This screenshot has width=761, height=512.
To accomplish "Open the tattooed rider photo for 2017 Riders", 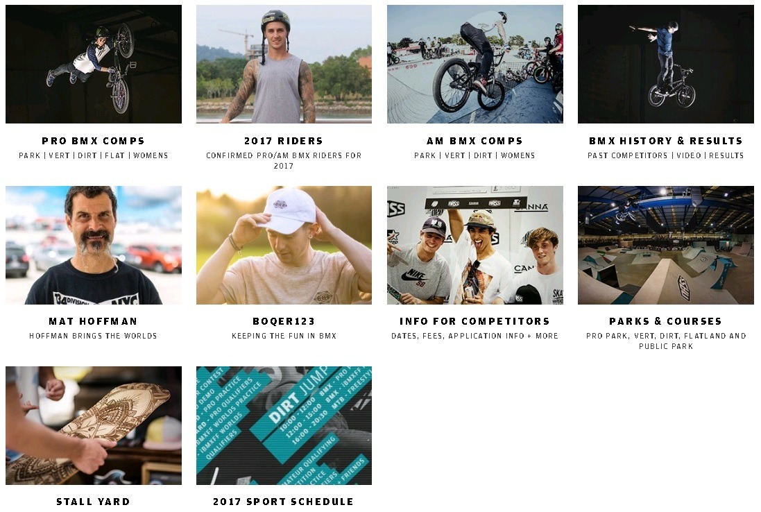I will 284,64.
